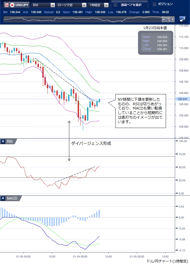
Task: Click the USD/JPY pair selector button
Action: 19,5
